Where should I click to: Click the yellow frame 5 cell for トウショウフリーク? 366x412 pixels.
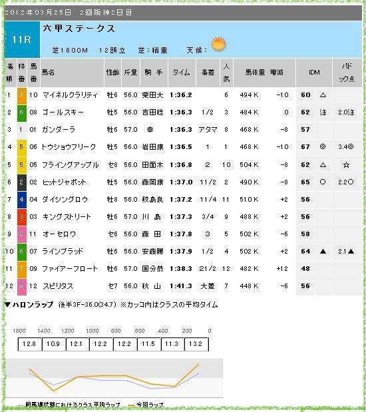[x=22, y=147]
